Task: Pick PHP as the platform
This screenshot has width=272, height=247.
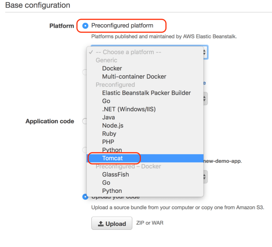Action: (109, 142)
